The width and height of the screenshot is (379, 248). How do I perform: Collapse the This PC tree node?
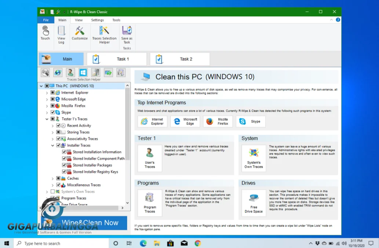click(41, 86)
